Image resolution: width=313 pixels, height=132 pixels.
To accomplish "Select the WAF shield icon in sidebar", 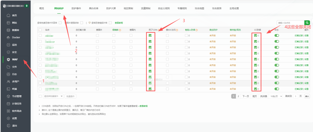I will (8, 59).
